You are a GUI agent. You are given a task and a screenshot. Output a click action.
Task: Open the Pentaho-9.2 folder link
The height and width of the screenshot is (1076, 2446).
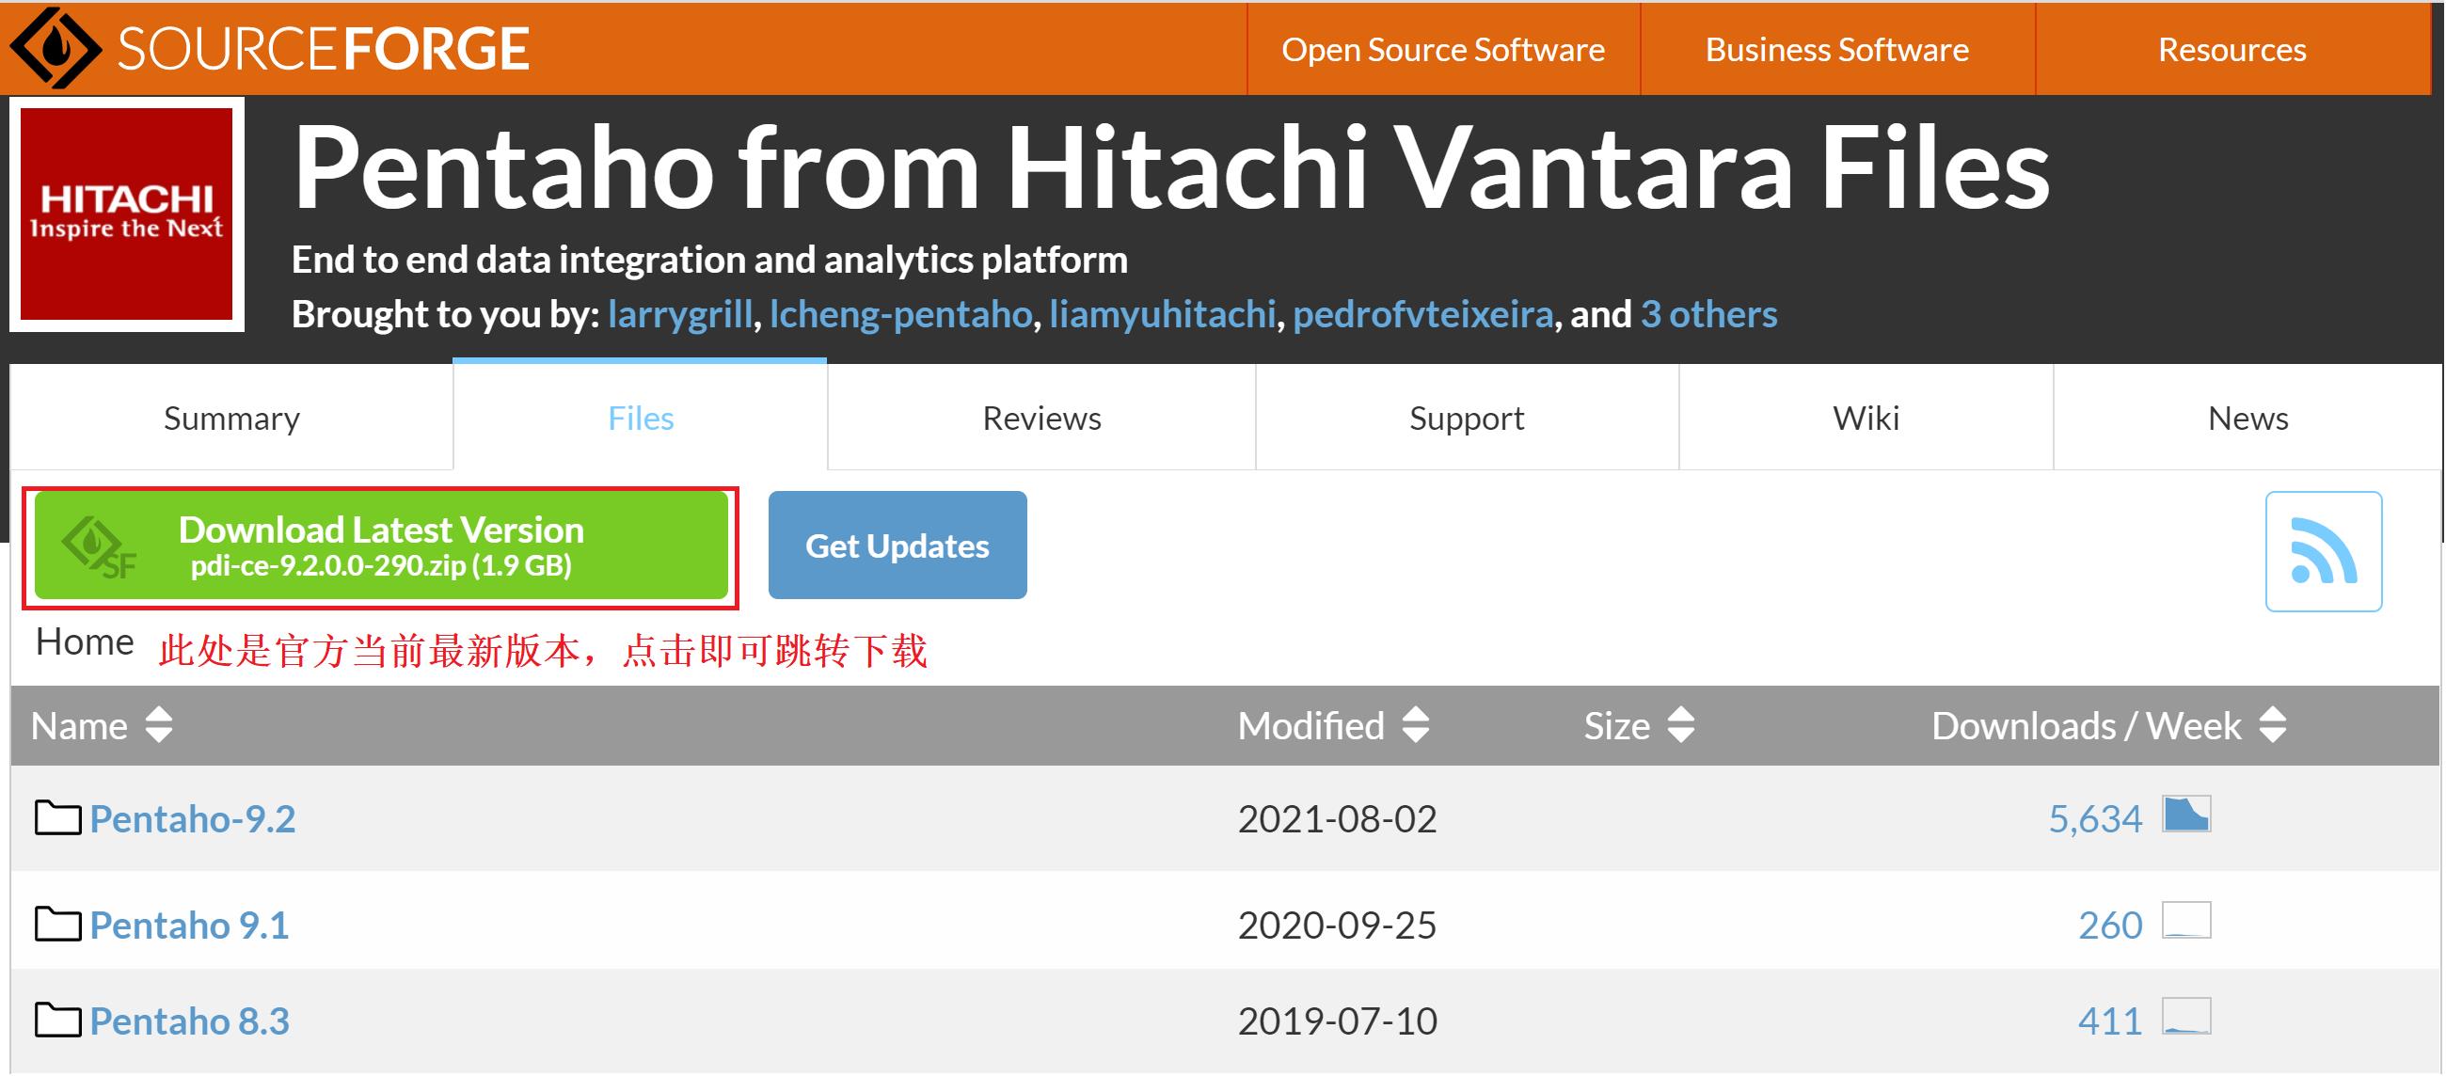click(193, 818)
